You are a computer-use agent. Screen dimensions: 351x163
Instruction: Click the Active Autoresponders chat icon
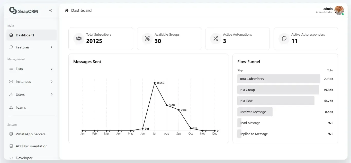284,38
